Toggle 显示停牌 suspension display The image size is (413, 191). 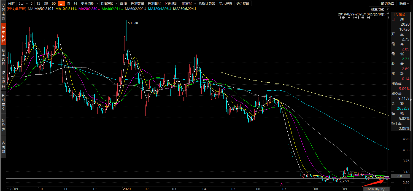point(226,4)
